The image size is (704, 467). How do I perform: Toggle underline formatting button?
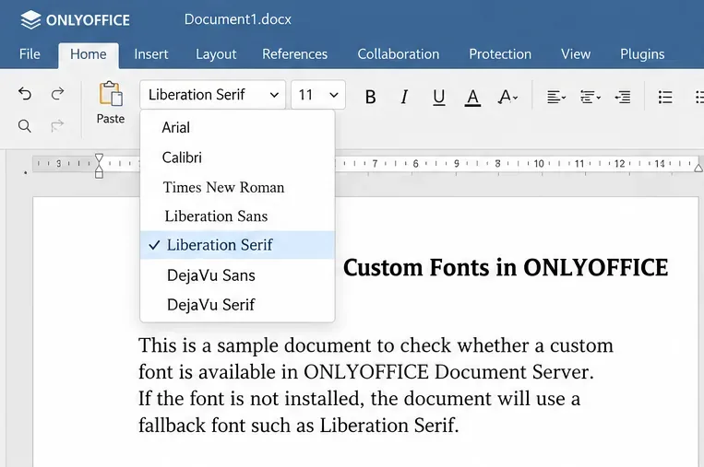point(438,98)
